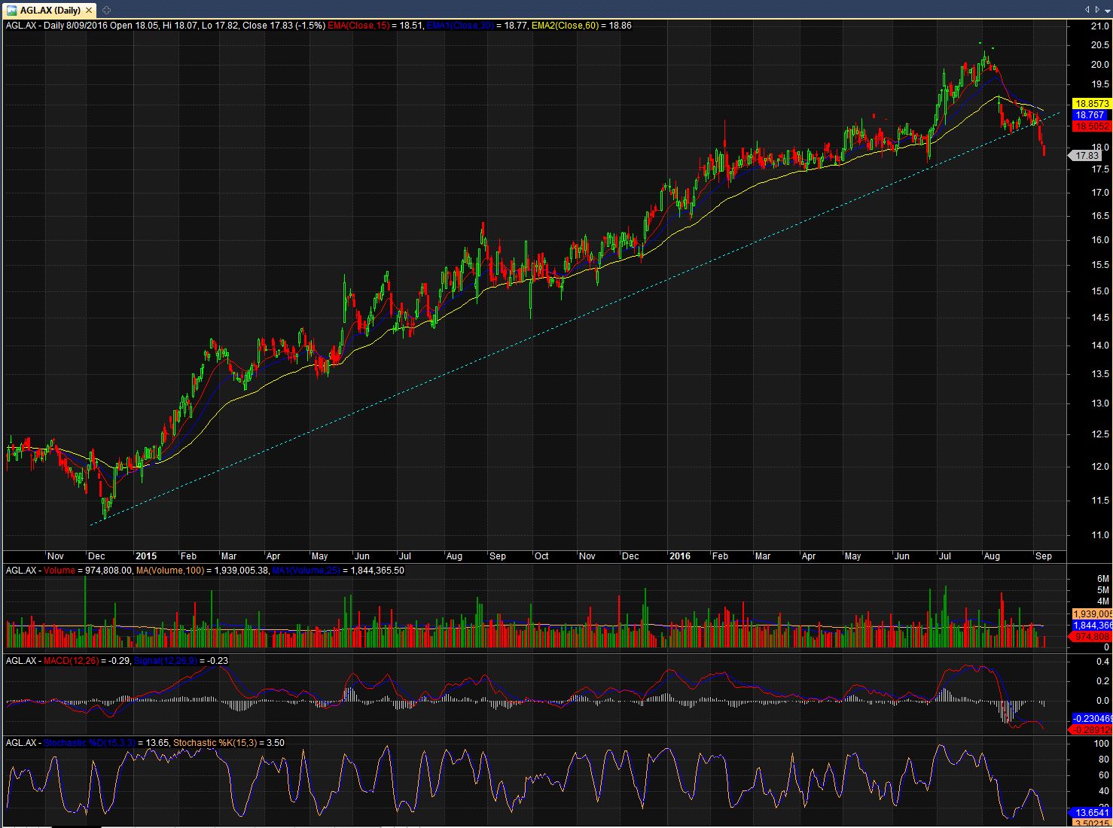
Task: Click the EMA1(Close,30) label in price pane
Action: [x=459, y=25]
